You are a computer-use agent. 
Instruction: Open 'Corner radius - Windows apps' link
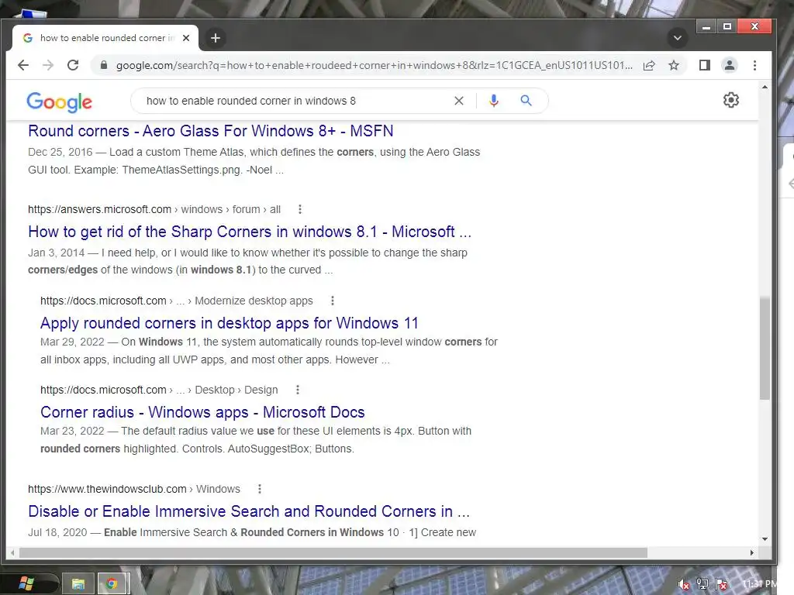[202, 412]
